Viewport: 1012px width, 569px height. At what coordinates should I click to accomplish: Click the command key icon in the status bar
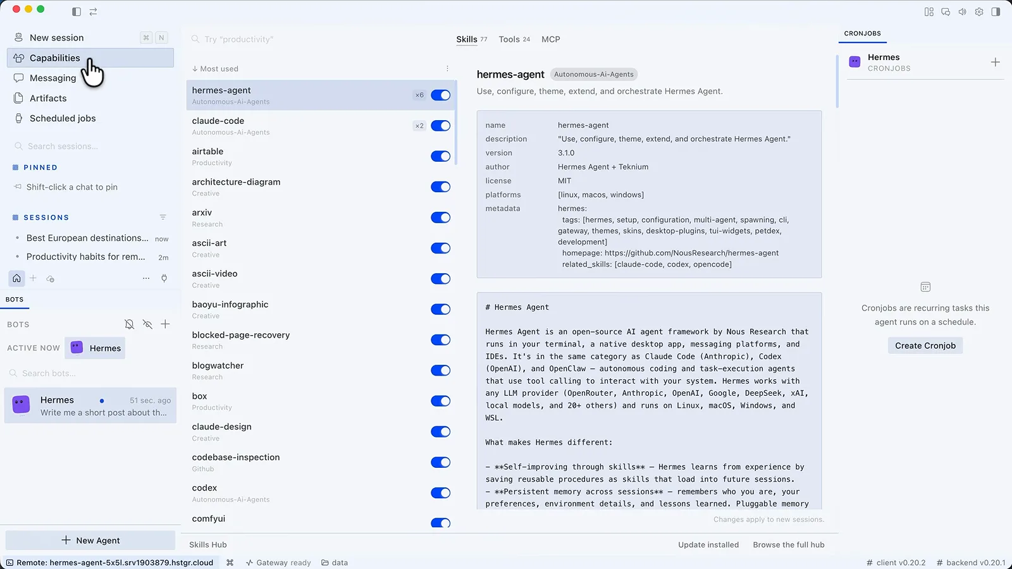point(230,563)
